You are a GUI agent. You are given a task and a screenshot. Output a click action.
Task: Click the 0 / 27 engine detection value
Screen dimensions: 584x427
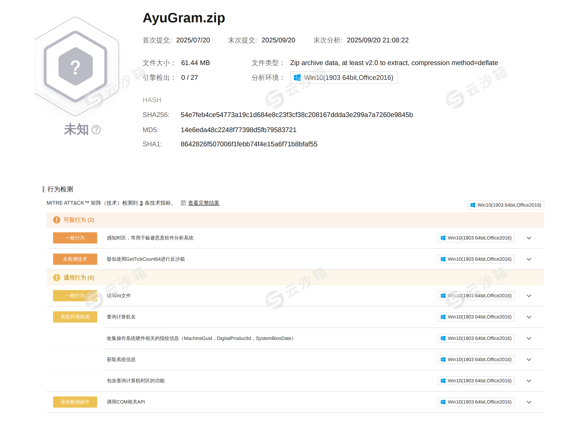190,78
